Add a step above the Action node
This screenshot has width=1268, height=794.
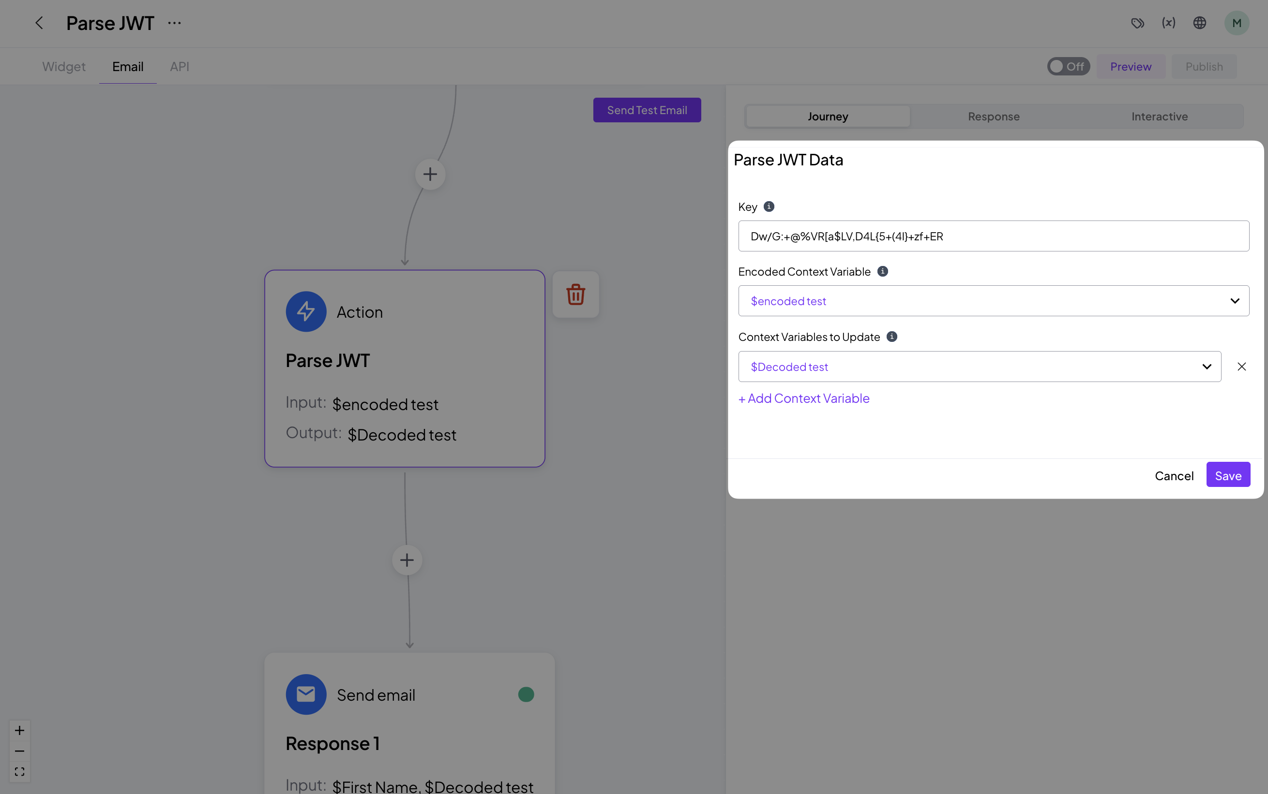pyautogui.click(x=430, y=175)
